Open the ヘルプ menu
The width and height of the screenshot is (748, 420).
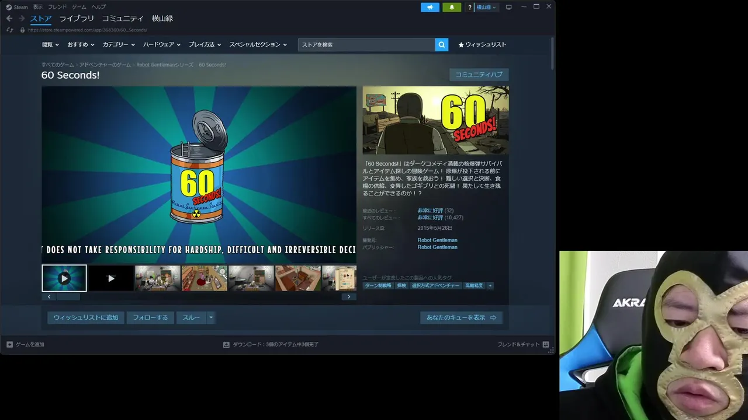click(99, 7)
